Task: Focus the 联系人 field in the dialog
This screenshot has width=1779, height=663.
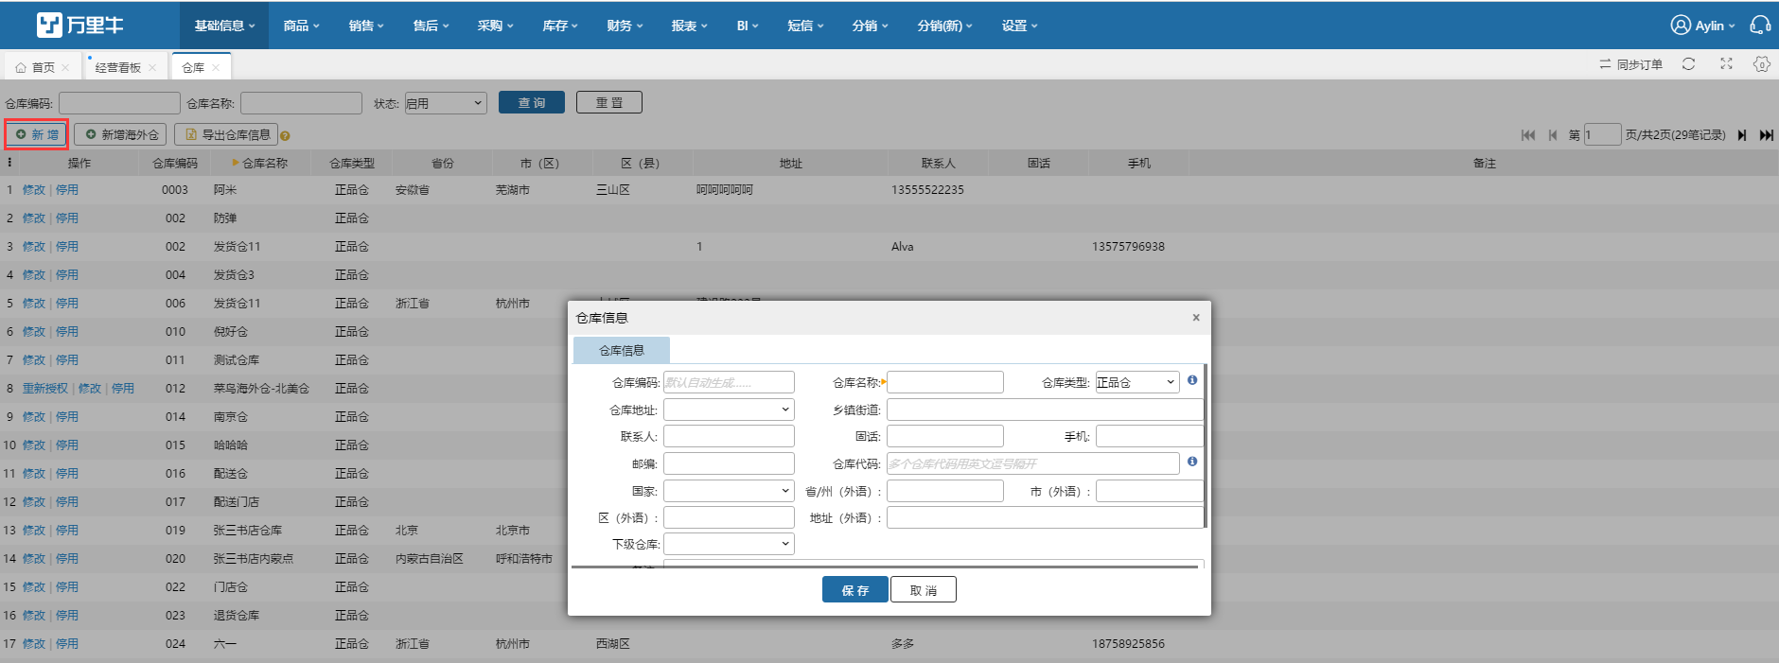Action: coord(729,436)
